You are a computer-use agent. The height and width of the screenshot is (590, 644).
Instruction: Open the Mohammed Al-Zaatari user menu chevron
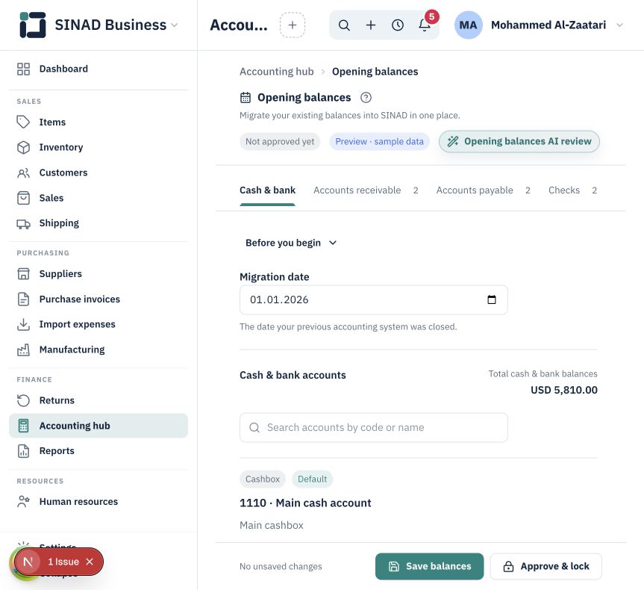620,25
